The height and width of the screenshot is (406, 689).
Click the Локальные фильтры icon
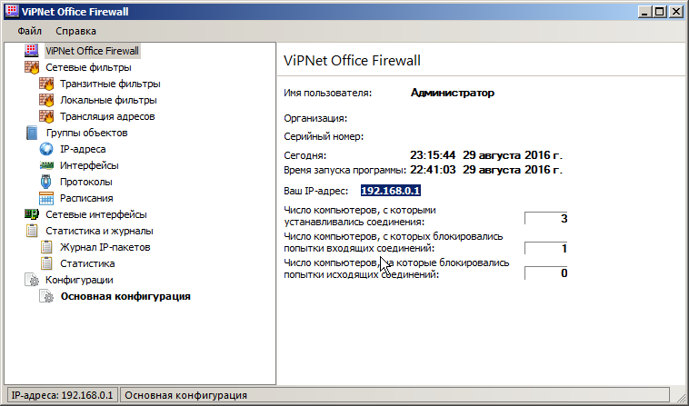coord(46,100)
